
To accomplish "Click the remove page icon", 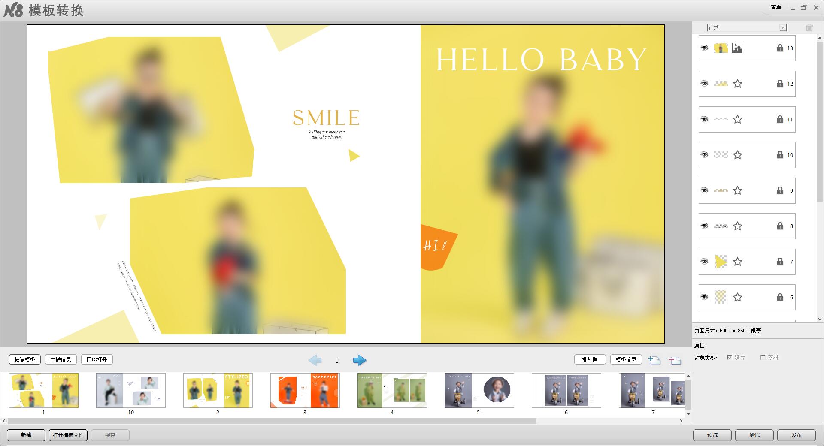I will click(x=675, y=360).
